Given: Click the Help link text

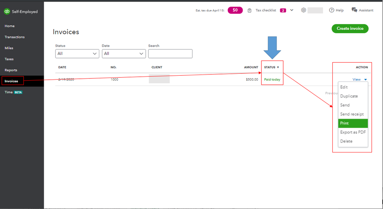Looking at the screenshot, I should click(x=340, y=10).
